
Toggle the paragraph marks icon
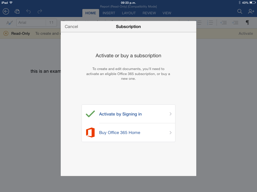click(247, 22)
